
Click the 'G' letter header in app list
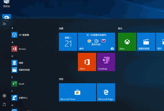12,105
